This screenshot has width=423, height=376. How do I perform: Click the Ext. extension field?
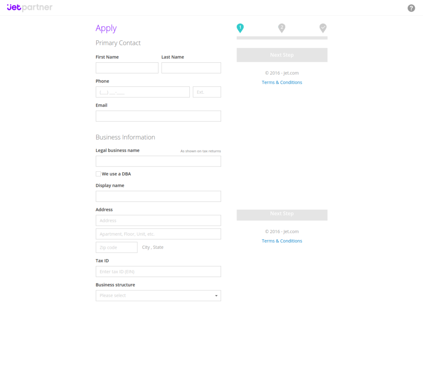click(x=207, y=92)
